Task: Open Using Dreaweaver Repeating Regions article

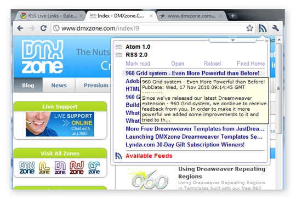Action: (221, 173)
